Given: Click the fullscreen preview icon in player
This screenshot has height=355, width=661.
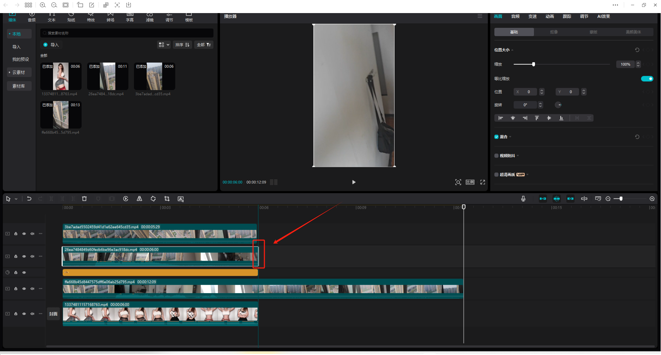Looking at the screenshot, I should pos(483,182).
